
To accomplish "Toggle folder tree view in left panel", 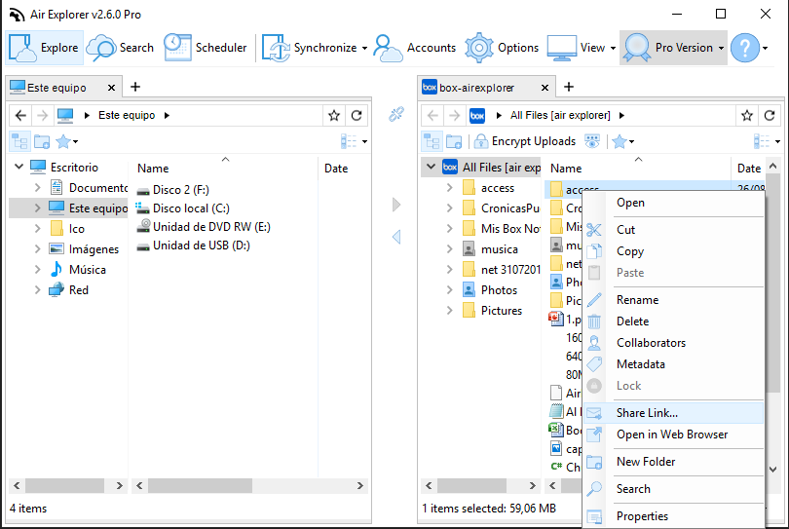I will pos(19,141).
